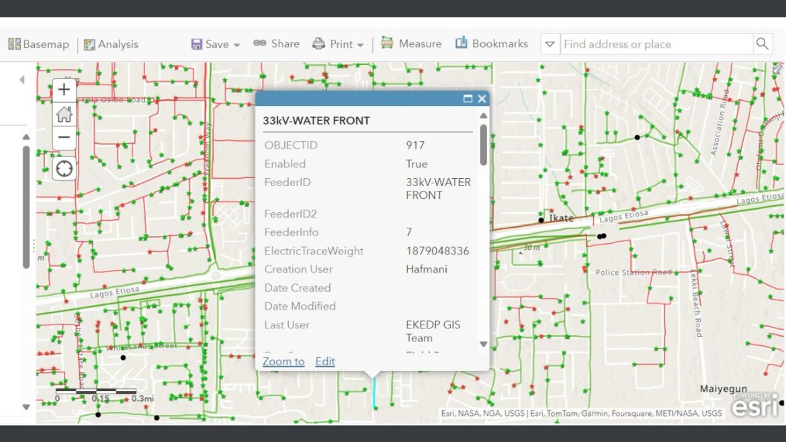Click the search magnifier icon
The image size is (786, 442).
click(762, 44)
